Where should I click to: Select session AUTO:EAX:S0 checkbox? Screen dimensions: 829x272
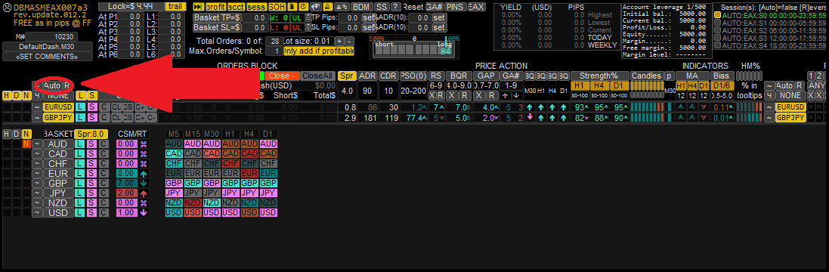coord(717,15)
